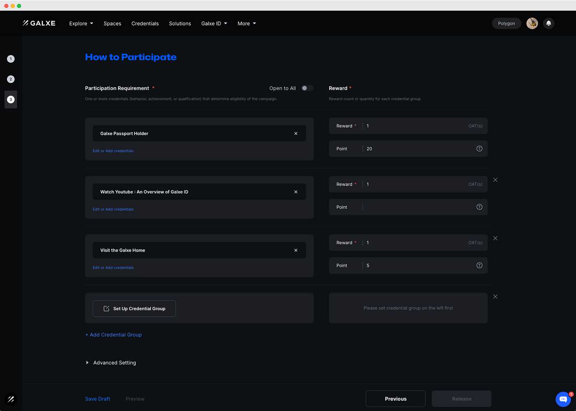Open the Explore dropdown menu
Screen dimensions: 576x411
(81, 23)
